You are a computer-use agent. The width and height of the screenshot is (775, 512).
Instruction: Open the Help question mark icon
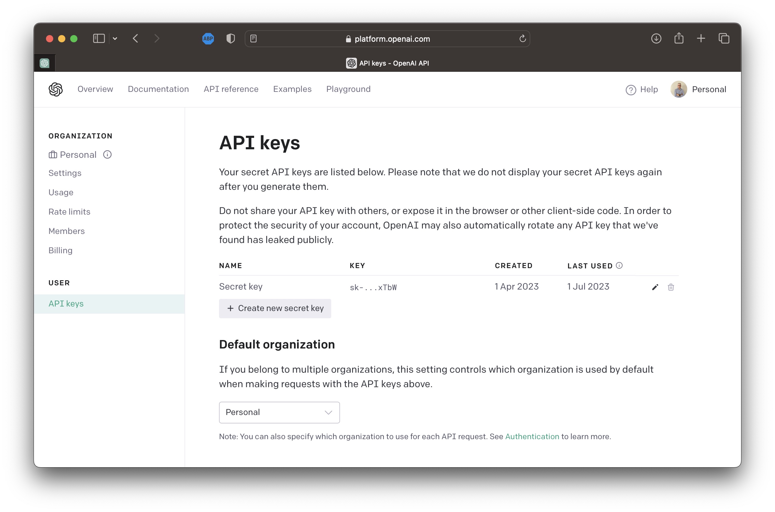tap(631, 90)
